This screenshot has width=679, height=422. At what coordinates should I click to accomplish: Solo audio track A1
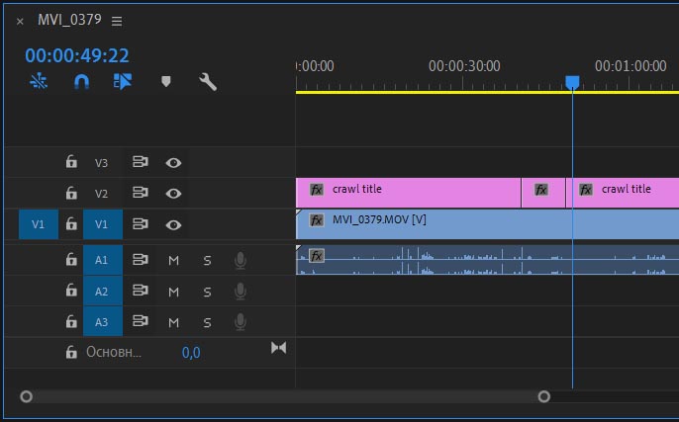point(208,260)
